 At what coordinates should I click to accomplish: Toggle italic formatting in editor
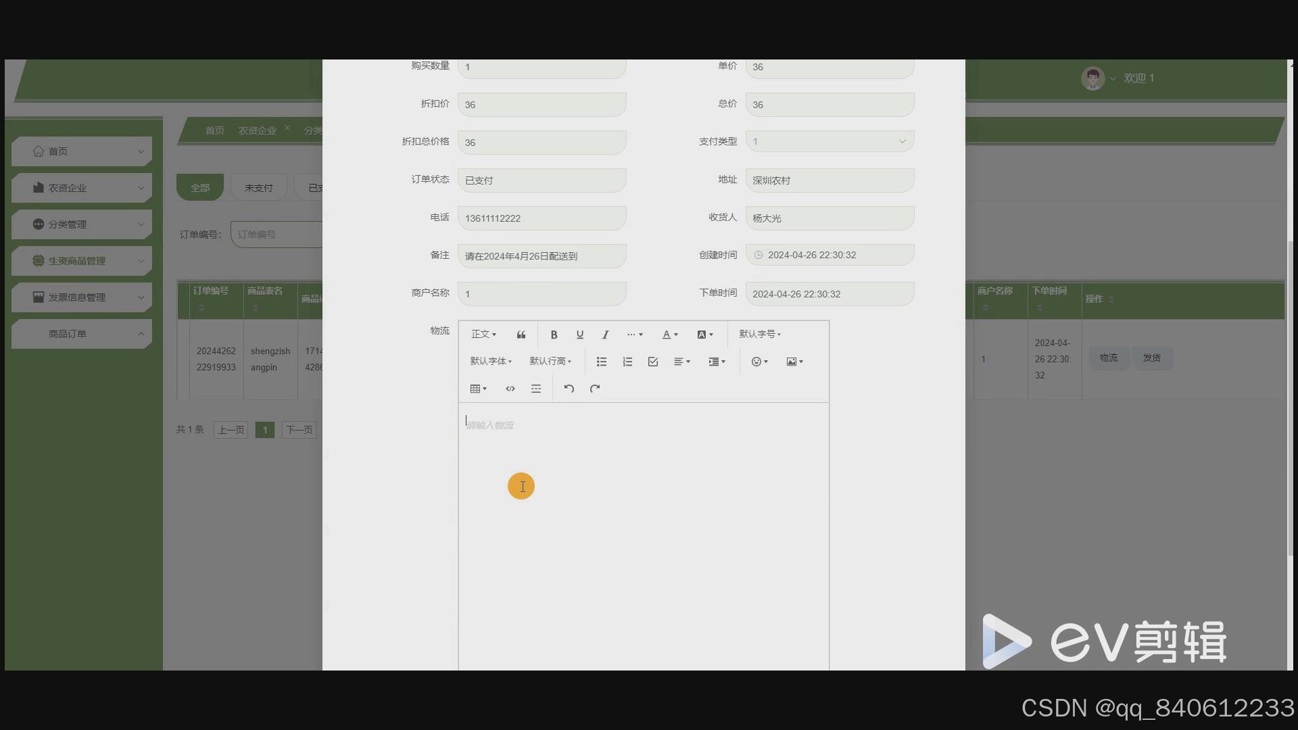605,335
